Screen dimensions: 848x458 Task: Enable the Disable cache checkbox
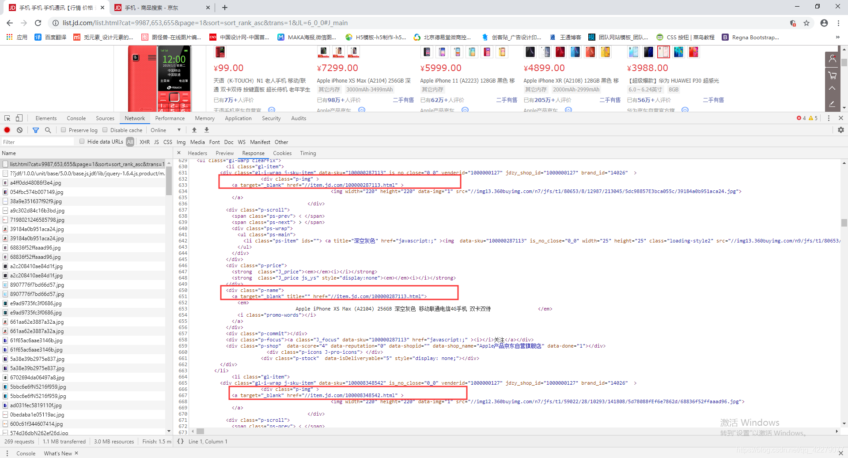point(105,130)
